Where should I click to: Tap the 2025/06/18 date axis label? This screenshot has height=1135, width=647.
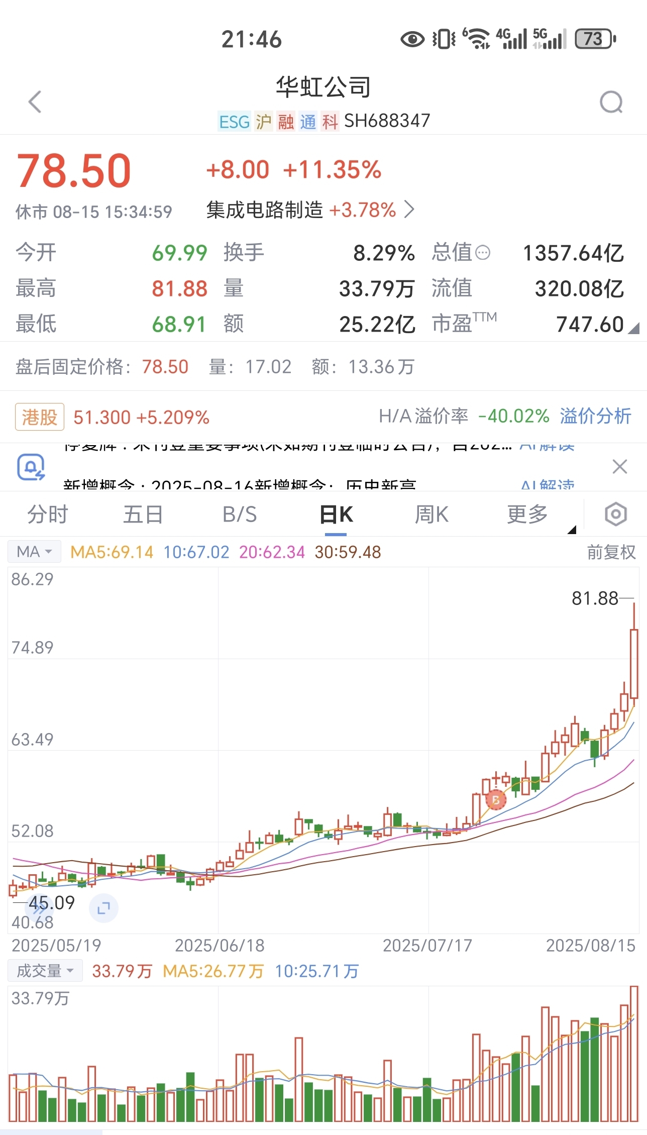click(220, 946)
